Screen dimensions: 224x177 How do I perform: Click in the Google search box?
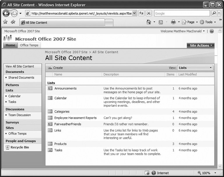[x=181, y=13]
